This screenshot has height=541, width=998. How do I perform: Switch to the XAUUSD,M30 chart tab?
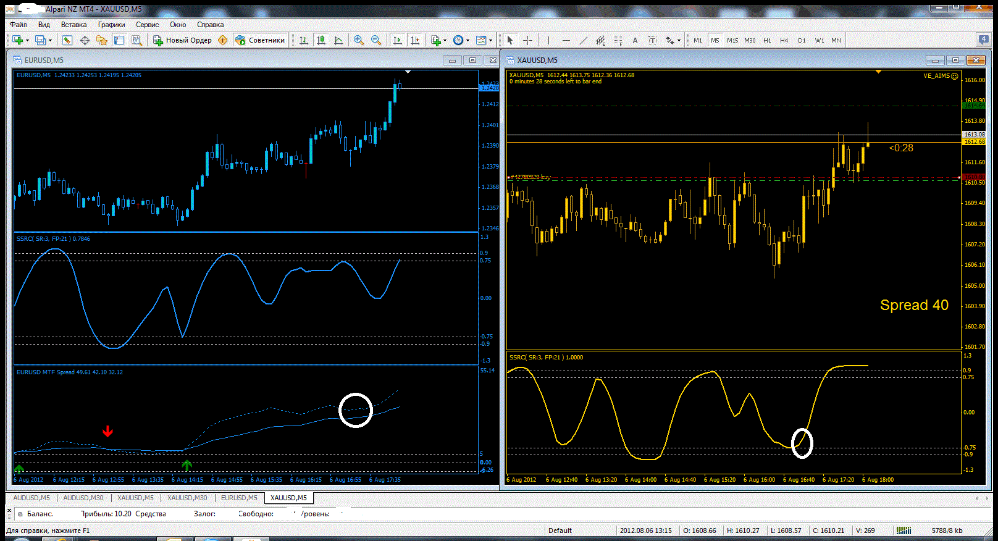187,498
